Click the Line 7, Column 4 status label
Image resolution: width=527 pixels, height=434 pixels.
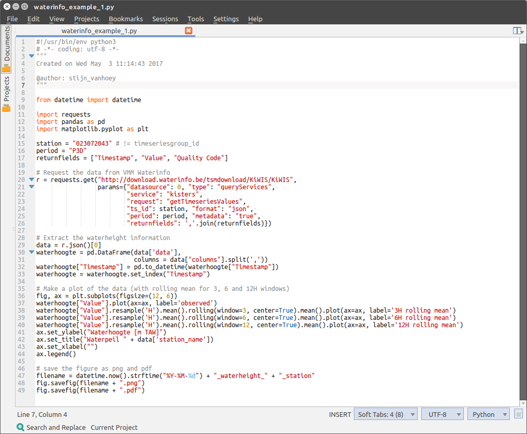[42, 414]
